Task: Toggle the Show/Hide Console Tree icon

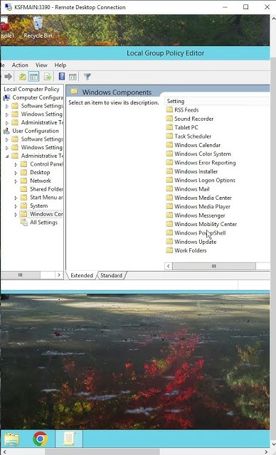Action: (33, 77)
